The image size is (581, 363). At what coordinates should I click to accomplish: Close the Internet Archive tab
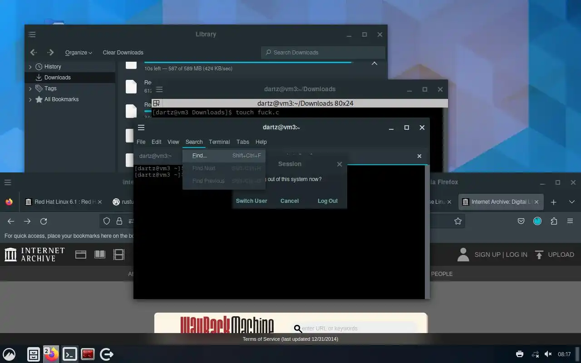pyautogui.click(x=537, y=202)
